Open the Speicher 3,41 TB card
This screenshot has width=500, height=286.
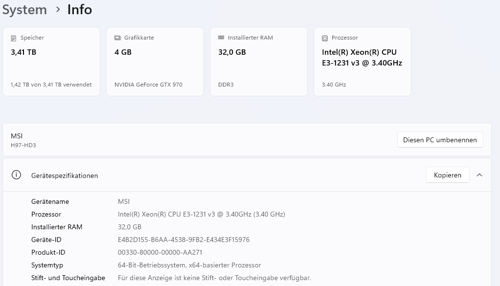pos(51,62)
